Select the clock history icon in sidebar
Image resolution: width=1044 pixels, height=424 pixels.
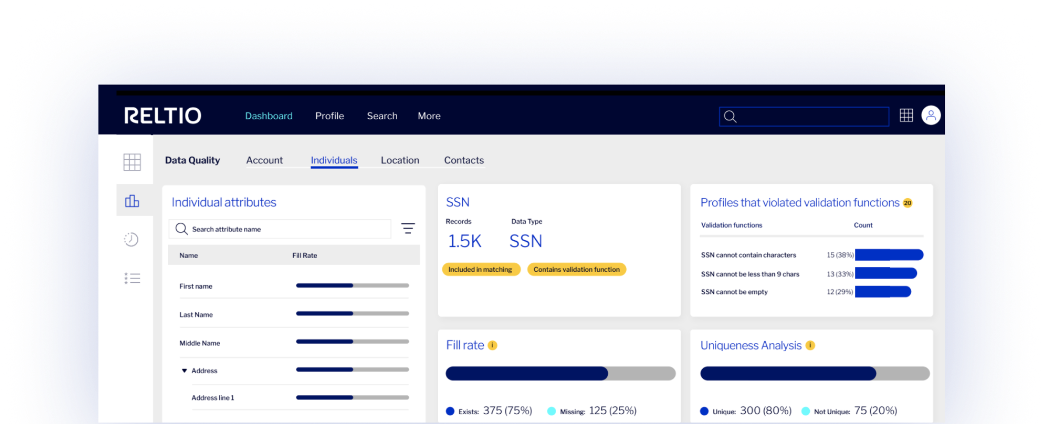(131, 239)
